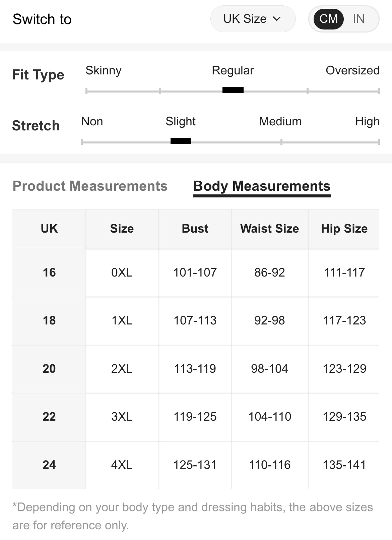Select the 3XL size cell
The width and height of the screenshot is (392, 540).
pyautogui.click(x=122, y=417)
